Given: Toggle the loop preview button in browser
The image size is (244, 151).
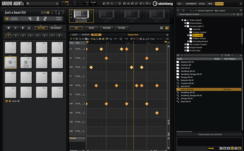Looking at the screenshot, I should pyautogui.click(x=236, y=148).
